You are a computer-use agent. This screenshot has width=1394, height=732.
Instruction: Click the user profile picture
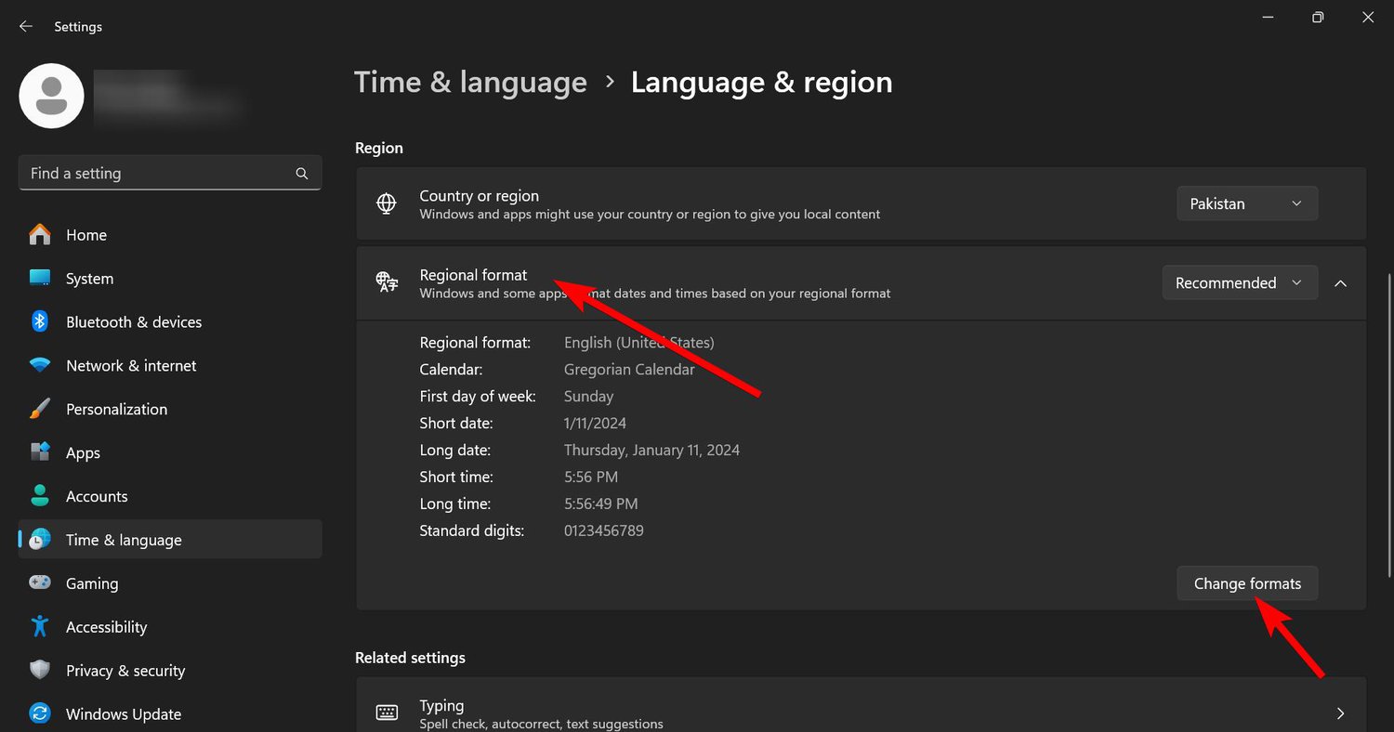[51, 95]
